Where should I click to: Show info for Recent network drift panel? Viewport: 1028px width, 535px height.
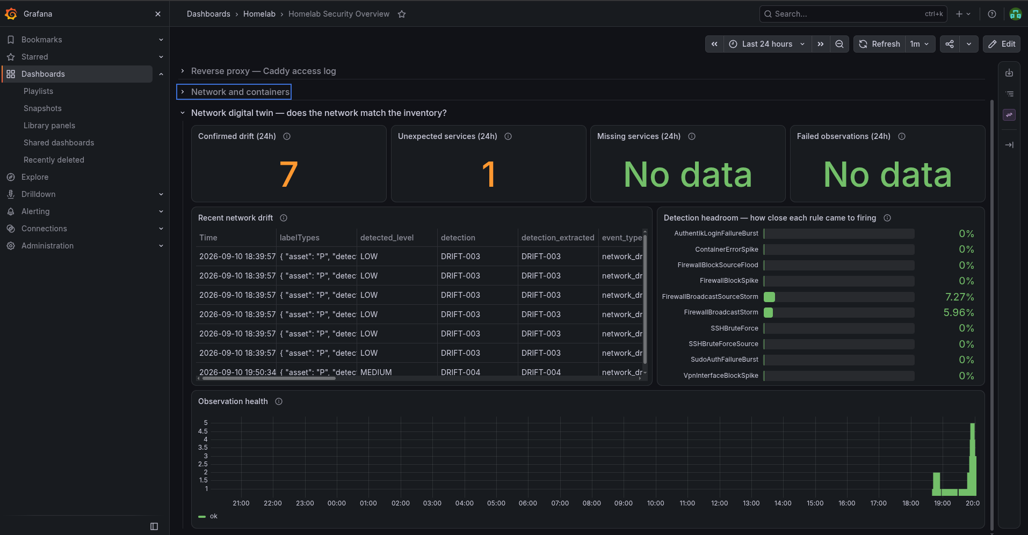point(284,218)
